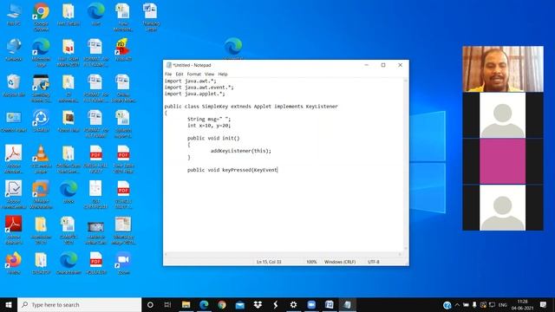This screenshot has width=555, height=312.
Task: Click 'Ln 15, Col 33' in status bar
Action: point(269,262)
